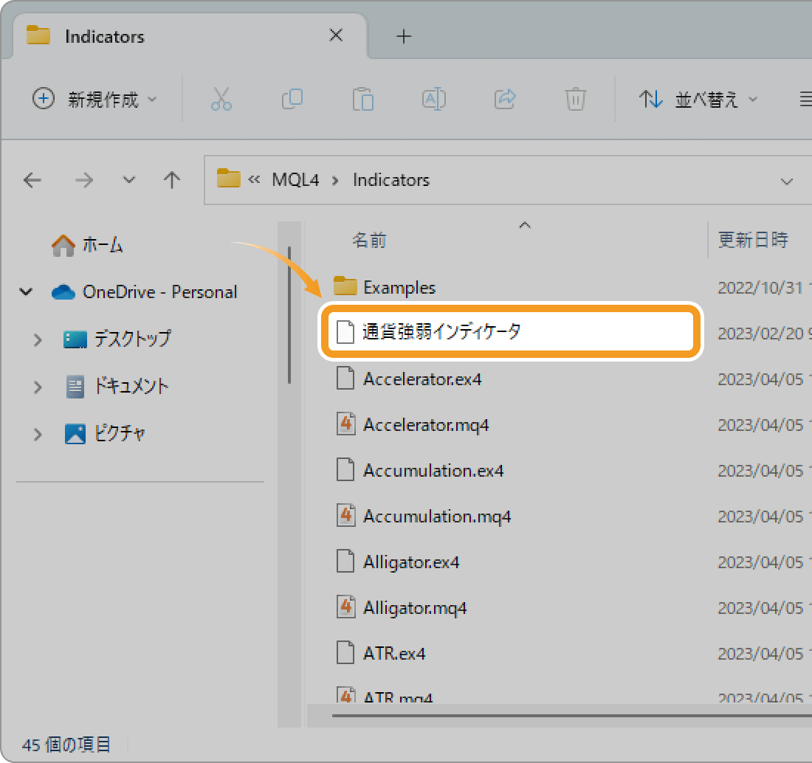Click the navigation pane vertical scrollbar
This screenshot has height=763, width=812.
[289, 315]
